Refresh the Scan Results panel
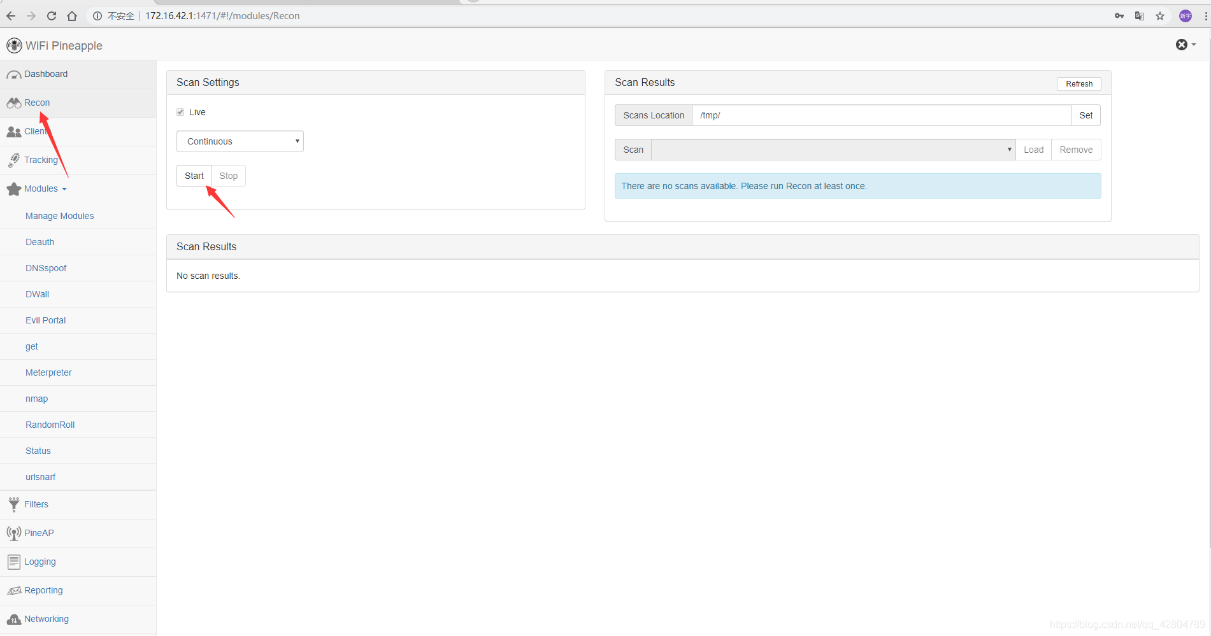 [1079, 83]
